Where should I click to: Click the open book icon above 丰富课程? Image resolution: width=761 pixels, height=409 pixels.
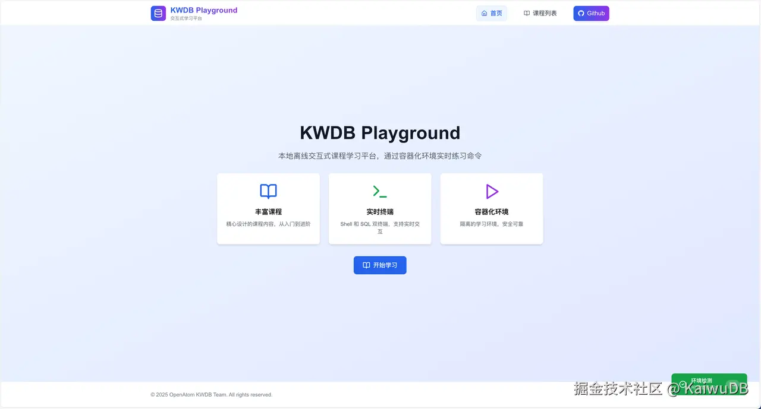pos(268,191)
